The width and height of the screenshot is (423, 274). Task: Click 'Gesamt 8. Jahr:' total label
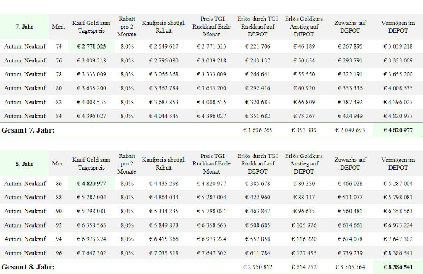coord(28,267)
